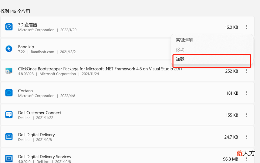Click the 7.22 Bandizip version number
This screenshot has width=260, height=163.
21,52
